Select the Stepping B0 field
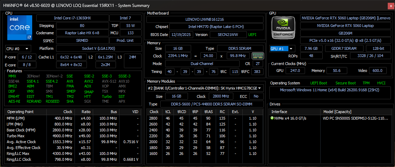The width and height of the screenshot is (395, 167). coord(82,26)
